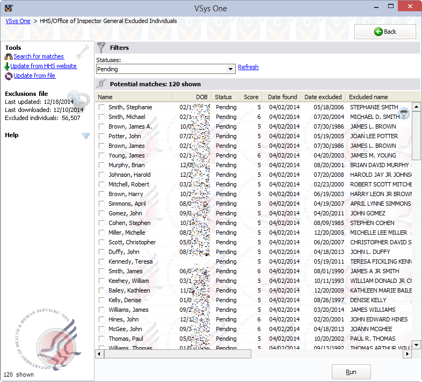Minimize the VSys One window

pyautogui.click(x=376, y=6)
